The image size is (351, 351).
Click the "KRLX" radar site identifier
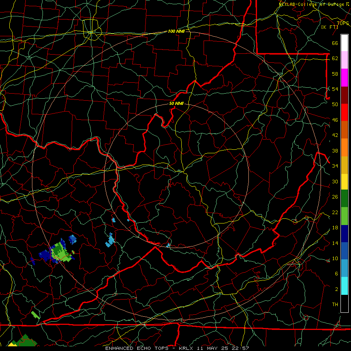pyautogui.click(x=186, y=348)
